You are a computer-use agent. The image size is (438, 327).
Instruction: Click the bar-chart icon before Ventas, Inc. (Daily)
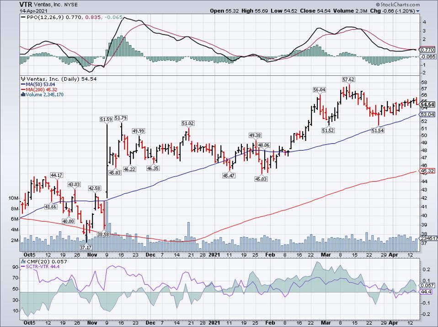tap(23, 79)
